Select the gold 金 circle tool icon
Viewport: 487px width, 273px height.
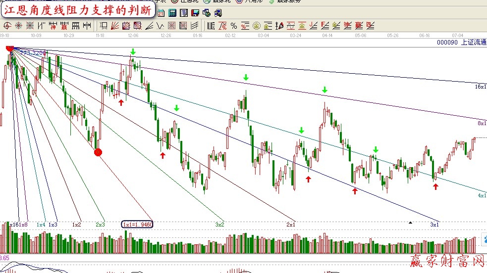point(256,26)
